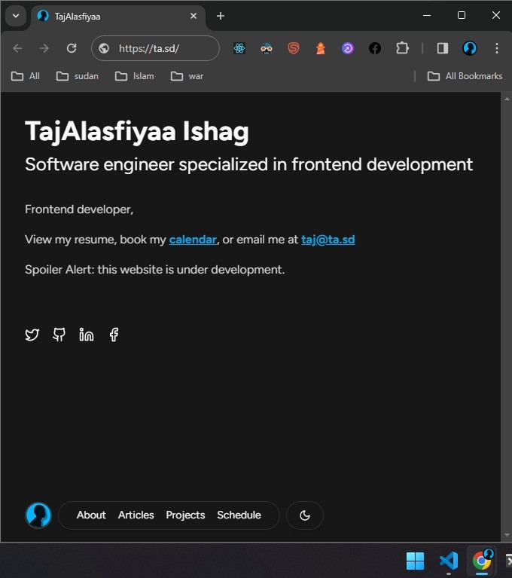Image resolution: width=512 pixels, height=578 pixels.
Task: Open the Articles section
Action: click(x=136, y=515)
